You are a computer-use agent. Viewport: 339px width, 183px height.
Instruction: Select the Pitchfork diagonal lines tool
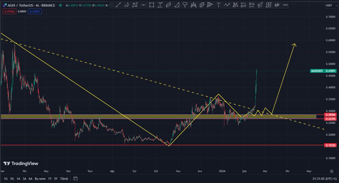[260, 5]
